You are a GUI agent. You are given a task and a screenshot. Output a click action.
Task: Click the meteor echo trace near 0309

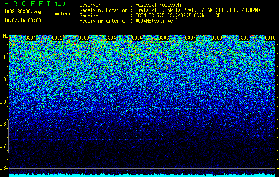263,136
